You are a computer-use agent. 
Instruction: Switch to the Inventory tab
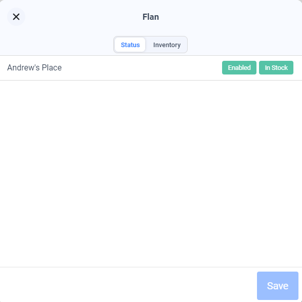167,45
